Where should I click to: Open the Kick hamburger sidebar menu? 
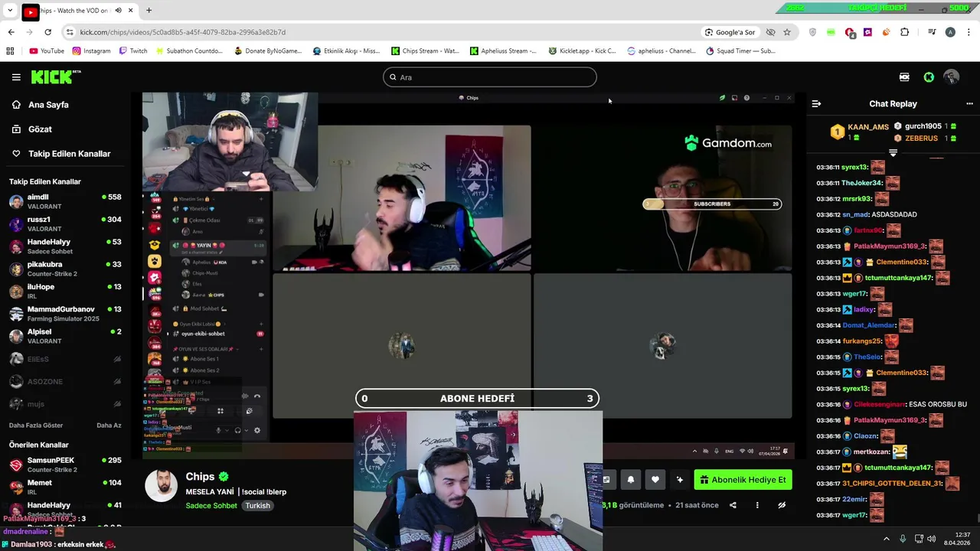click(16, 77)
